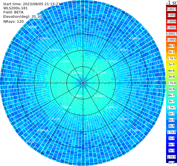This screenshot has width=177, height=166.
Task: Select the WLS200s-181 instrument label
Action: click(x=16, y=8)
